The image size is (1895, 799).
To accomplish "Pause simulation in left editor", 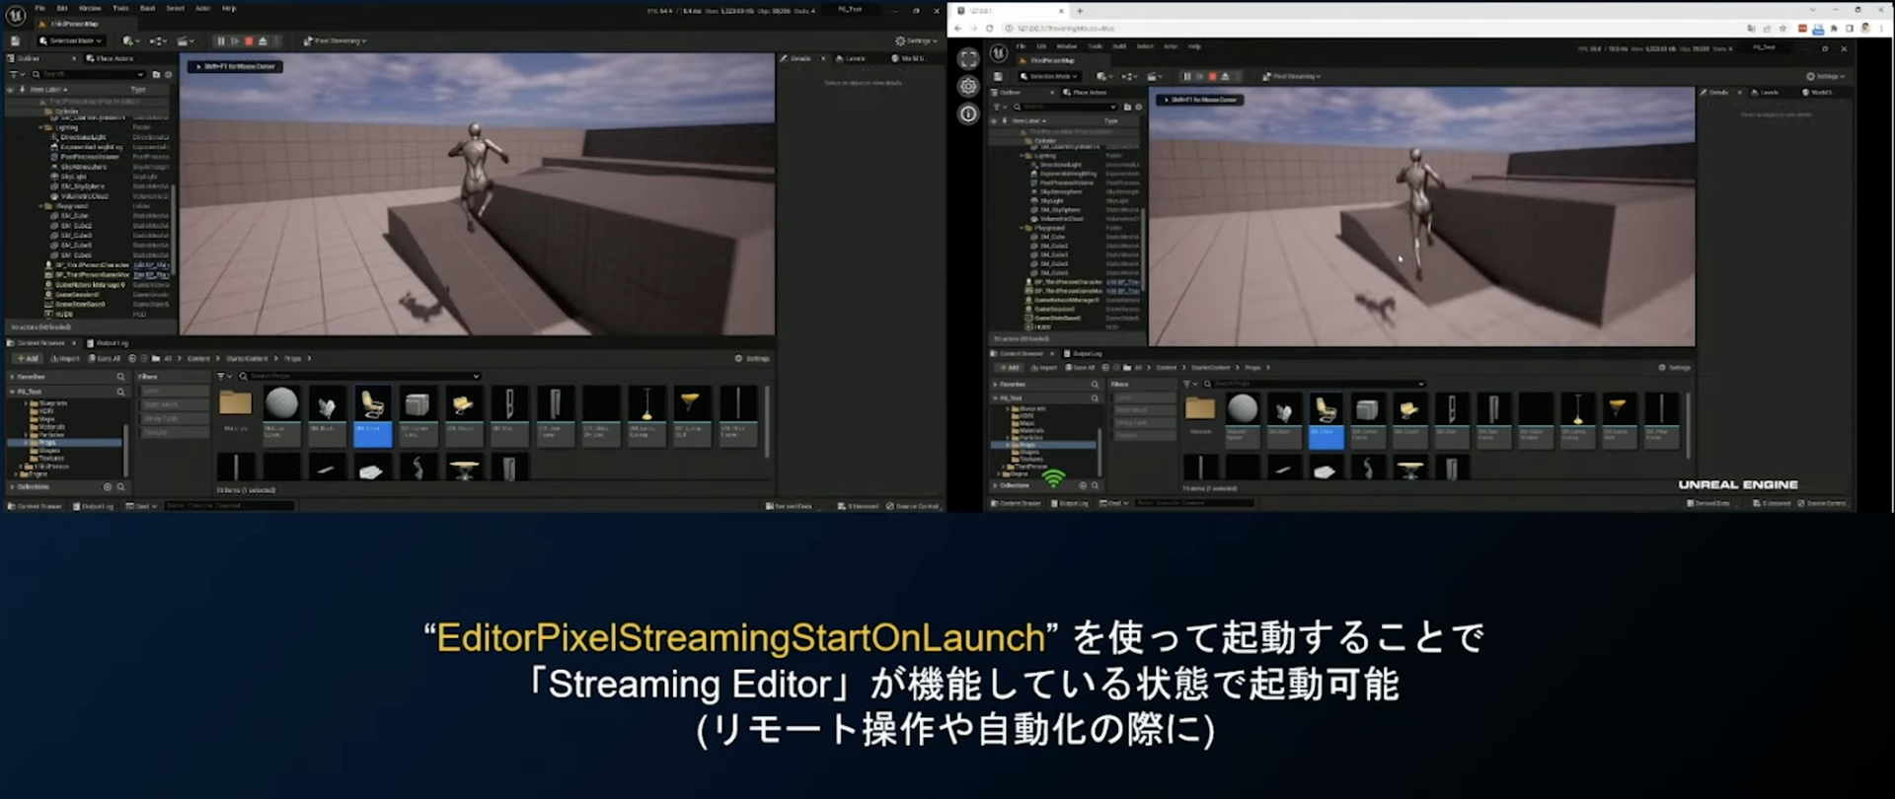I will [x=221, y=40].
